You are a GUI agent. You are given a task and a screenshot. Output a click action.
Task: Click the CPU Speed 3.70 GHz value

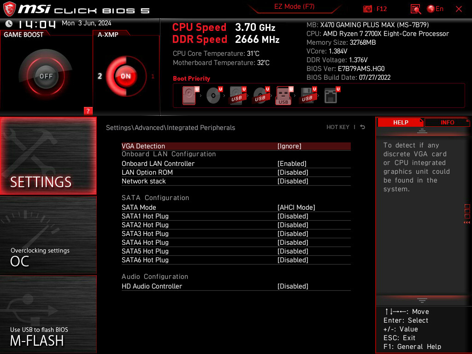pos(255,27)
